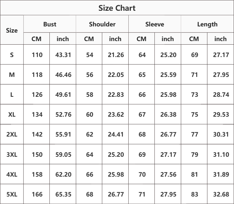Select the Bust column header
Screen dimensions: 234x204
pyautogui.click(x=50, y=24)
